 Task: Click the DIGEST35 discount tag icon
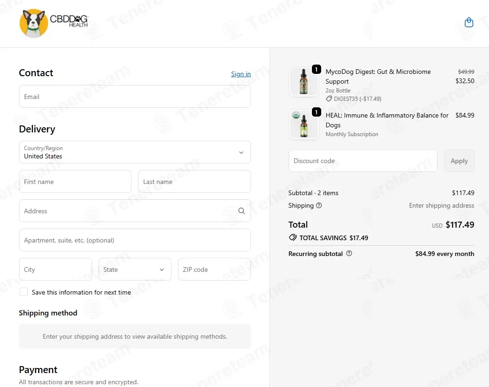[329, 99]
